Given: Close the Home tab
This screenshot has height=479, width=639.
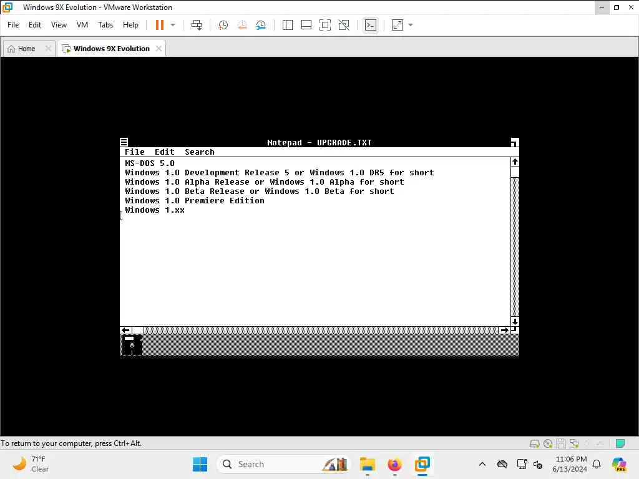Looking at the screenshot, I should pyautogui.click(x=48, y=49).
